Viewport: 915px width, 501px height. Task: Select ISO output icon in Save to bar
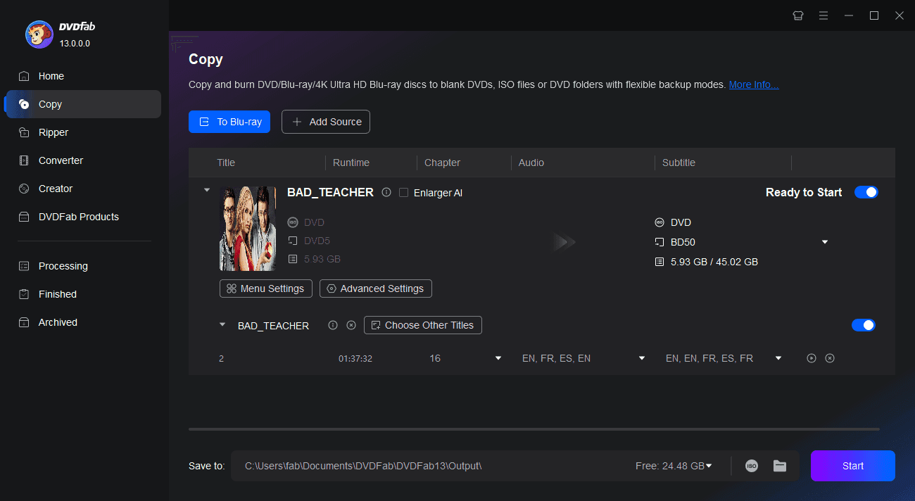tap(752, 466)
